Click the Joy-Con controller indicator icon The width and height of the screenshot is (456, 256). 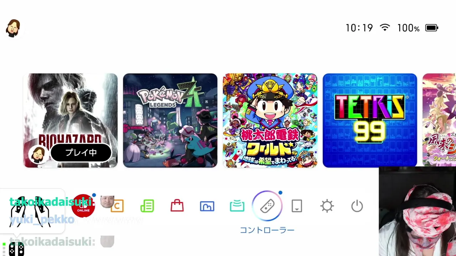click(x=16, y=249)
